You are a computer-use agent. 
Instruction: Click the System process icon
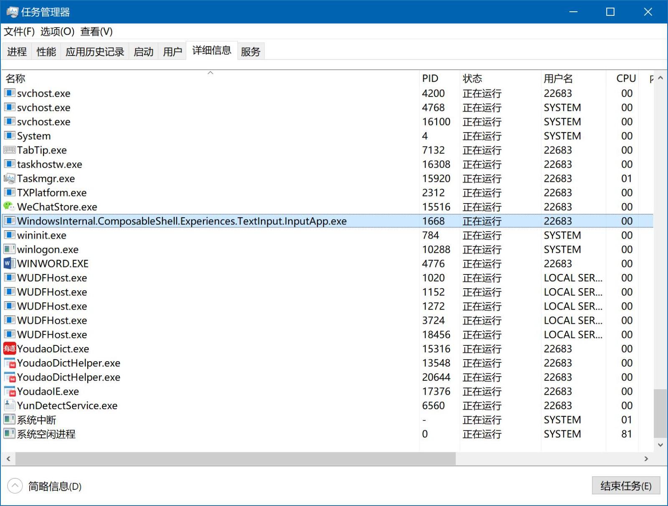click(9, 136)
